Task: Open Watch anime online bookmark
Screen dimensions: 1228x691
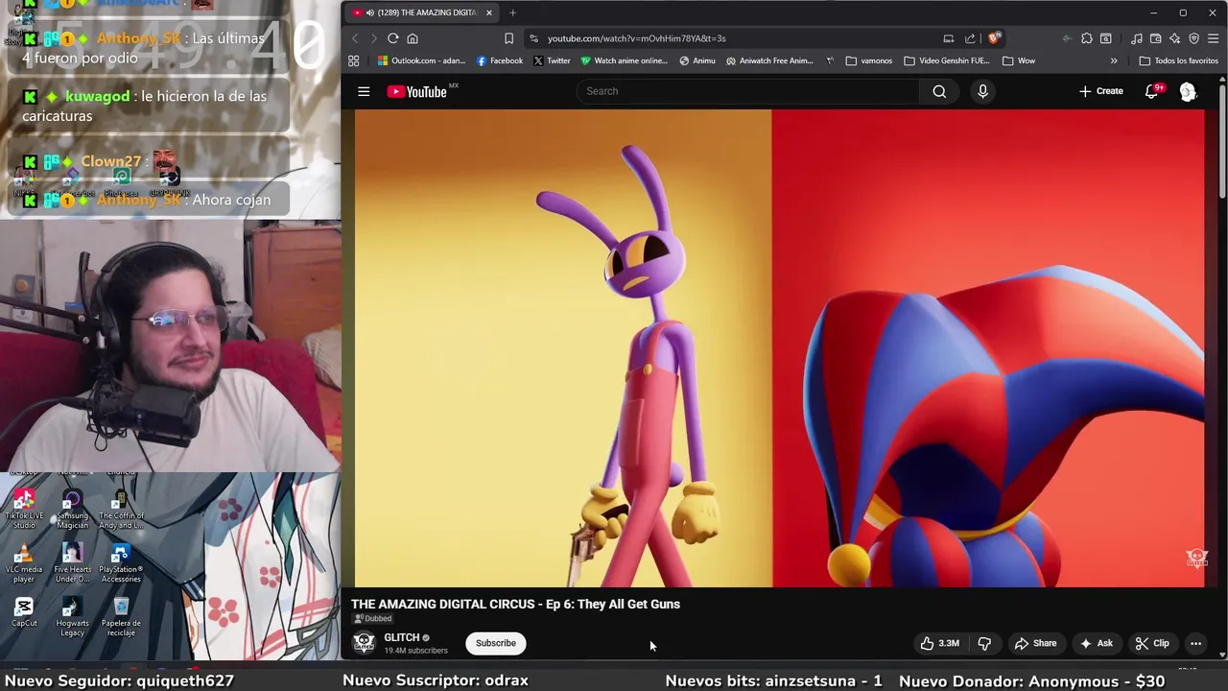Action: pyautogui.click(x=624, y=60)
